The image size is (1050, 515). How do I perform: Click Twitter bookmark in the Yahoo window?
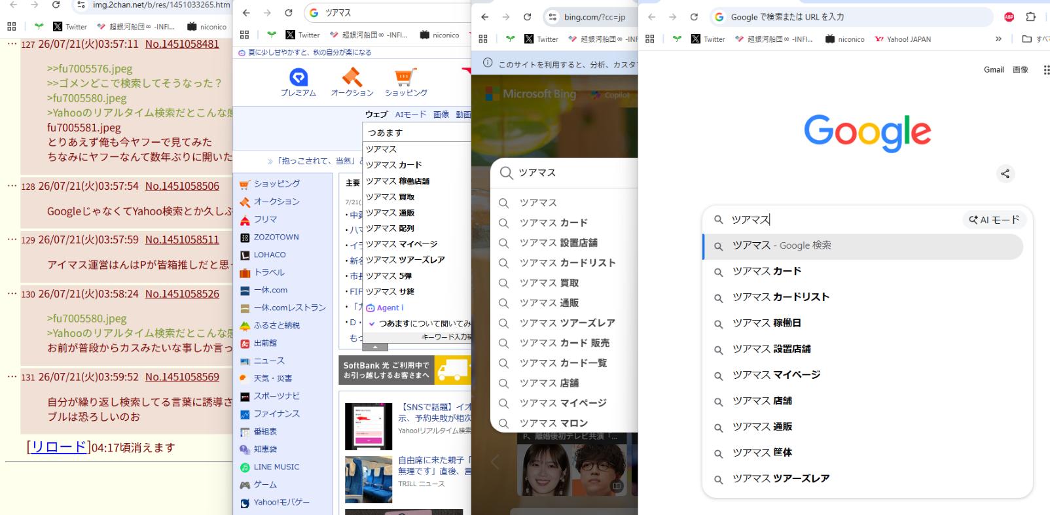click(x=302, y=35)
